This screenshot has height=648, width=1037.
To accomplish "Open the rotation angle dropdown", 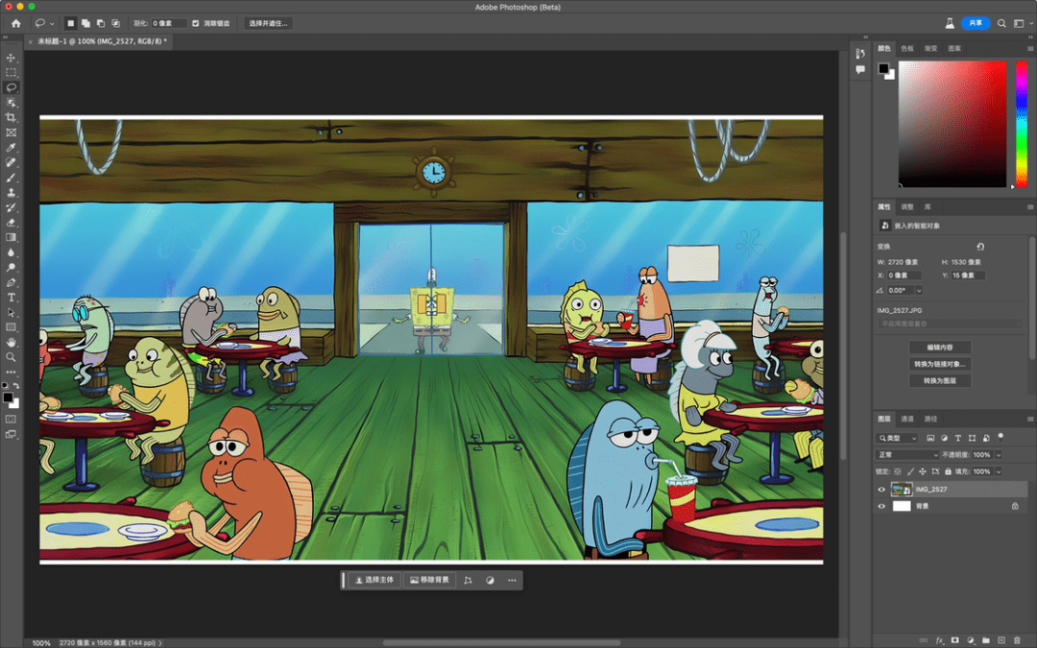I will [x=919, y=290].
